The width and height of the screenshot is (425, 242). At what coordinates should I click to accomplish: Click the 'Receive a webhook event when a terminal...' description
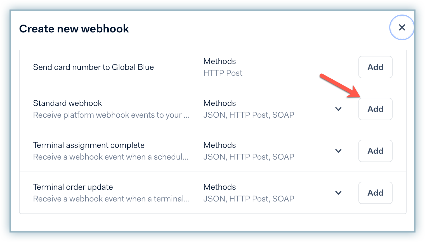[x=111, y=199]
